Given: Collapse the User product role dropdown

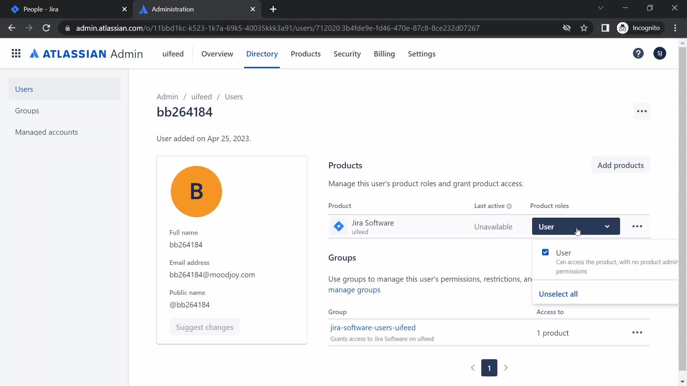Looking at the screenshot, I should click(576, 226).
